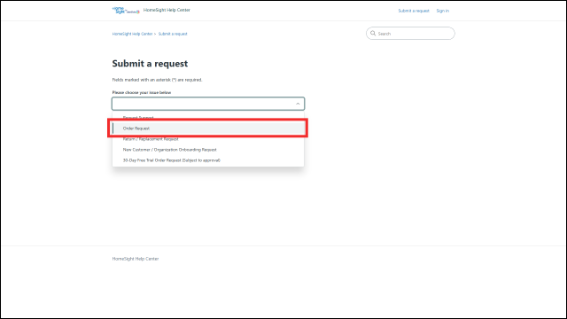This screenshot has width=567, height=319.
Task: Choose 30-Day Free Trial Order Request
Action: (208, 160)
